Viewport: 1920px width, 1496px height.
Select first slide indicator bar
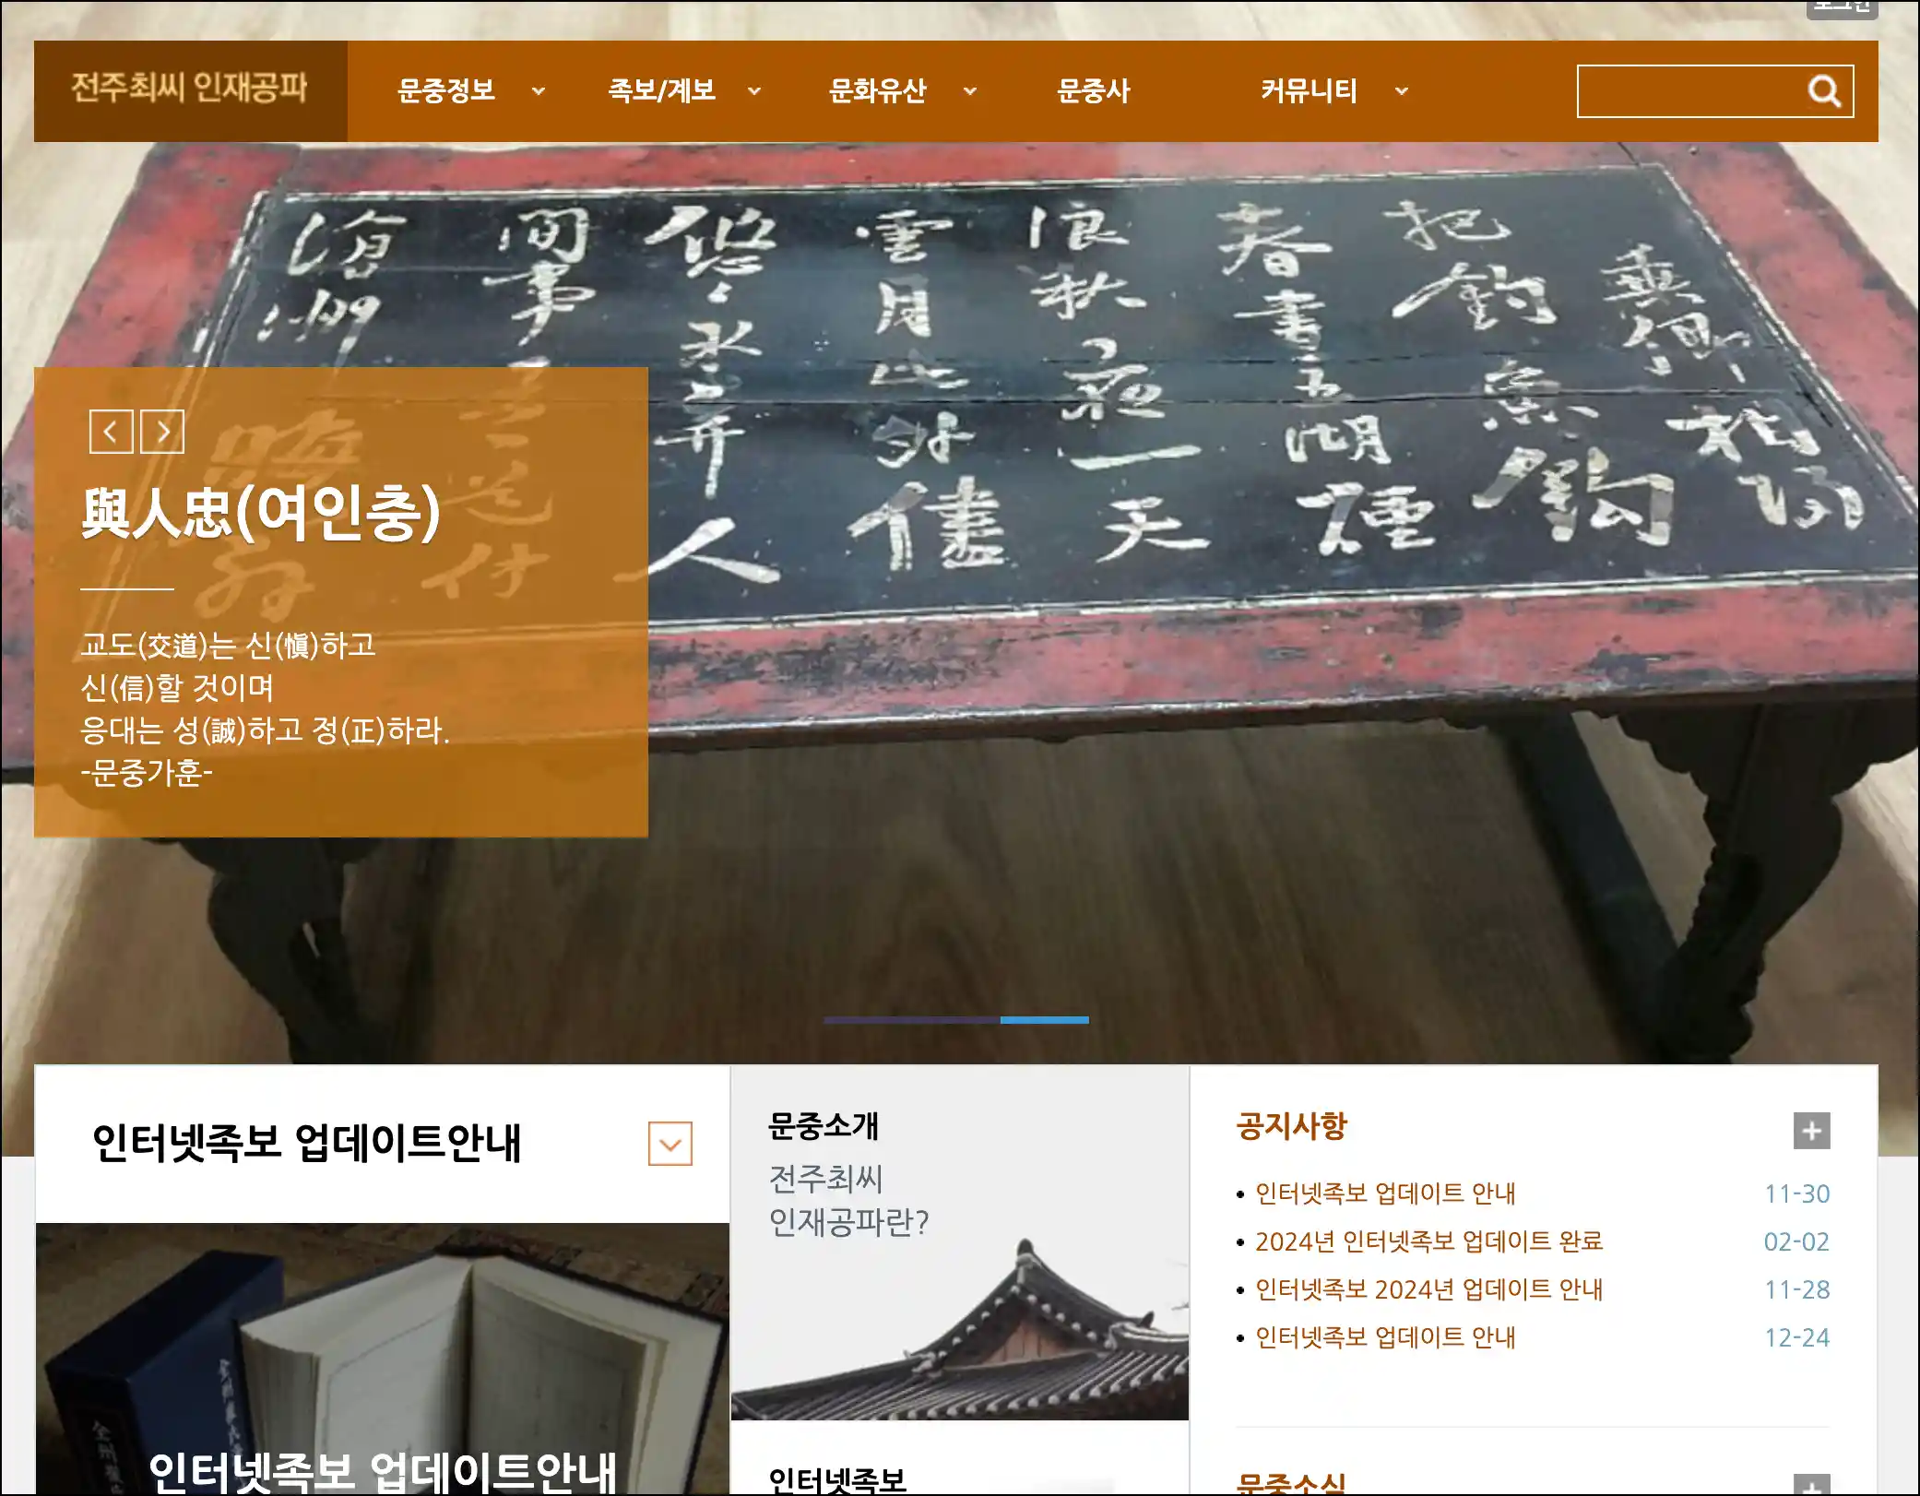(868, 1020)
